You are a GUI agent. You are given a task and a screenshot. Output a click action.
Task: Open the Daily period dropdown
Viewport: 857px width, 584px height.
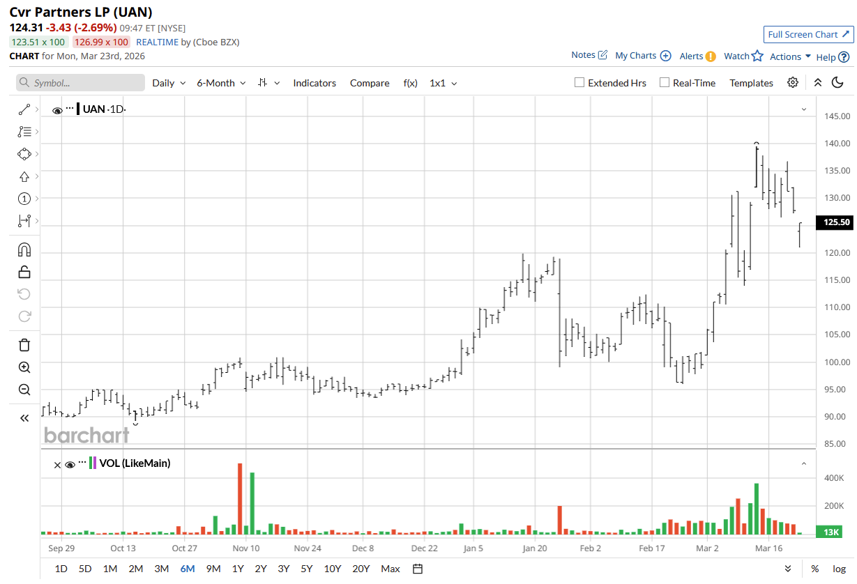point(169,82)
